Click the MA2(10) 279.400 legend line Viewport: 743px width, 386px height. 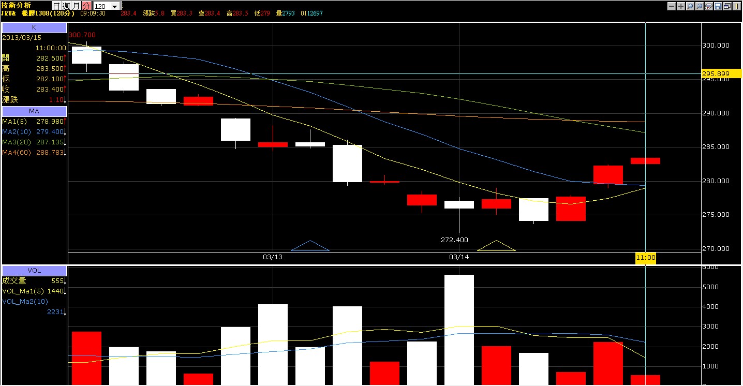(33, 131)
